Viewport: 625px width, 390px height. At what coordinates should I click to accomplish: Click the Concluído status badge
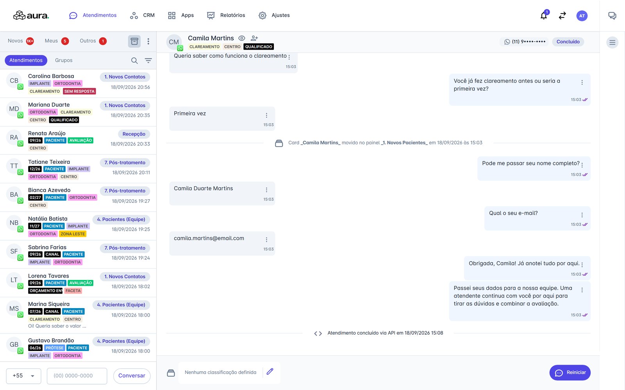point(568,42)
